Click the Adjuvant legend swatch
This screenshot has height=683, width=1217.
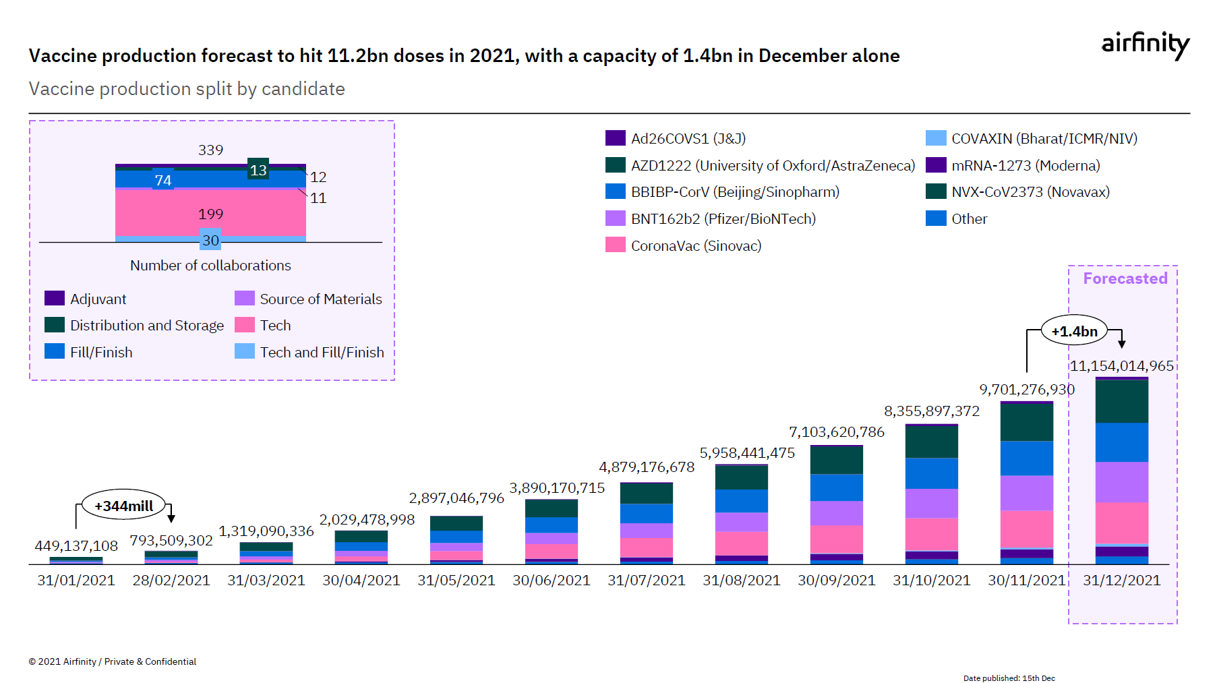tap(55, 298)
